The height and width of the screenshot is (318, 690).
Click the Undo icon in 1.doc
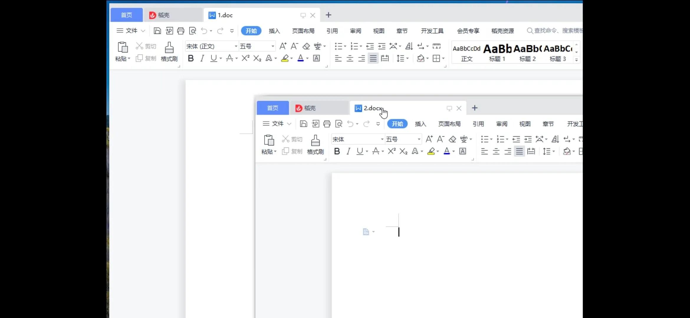pos(205,31)
